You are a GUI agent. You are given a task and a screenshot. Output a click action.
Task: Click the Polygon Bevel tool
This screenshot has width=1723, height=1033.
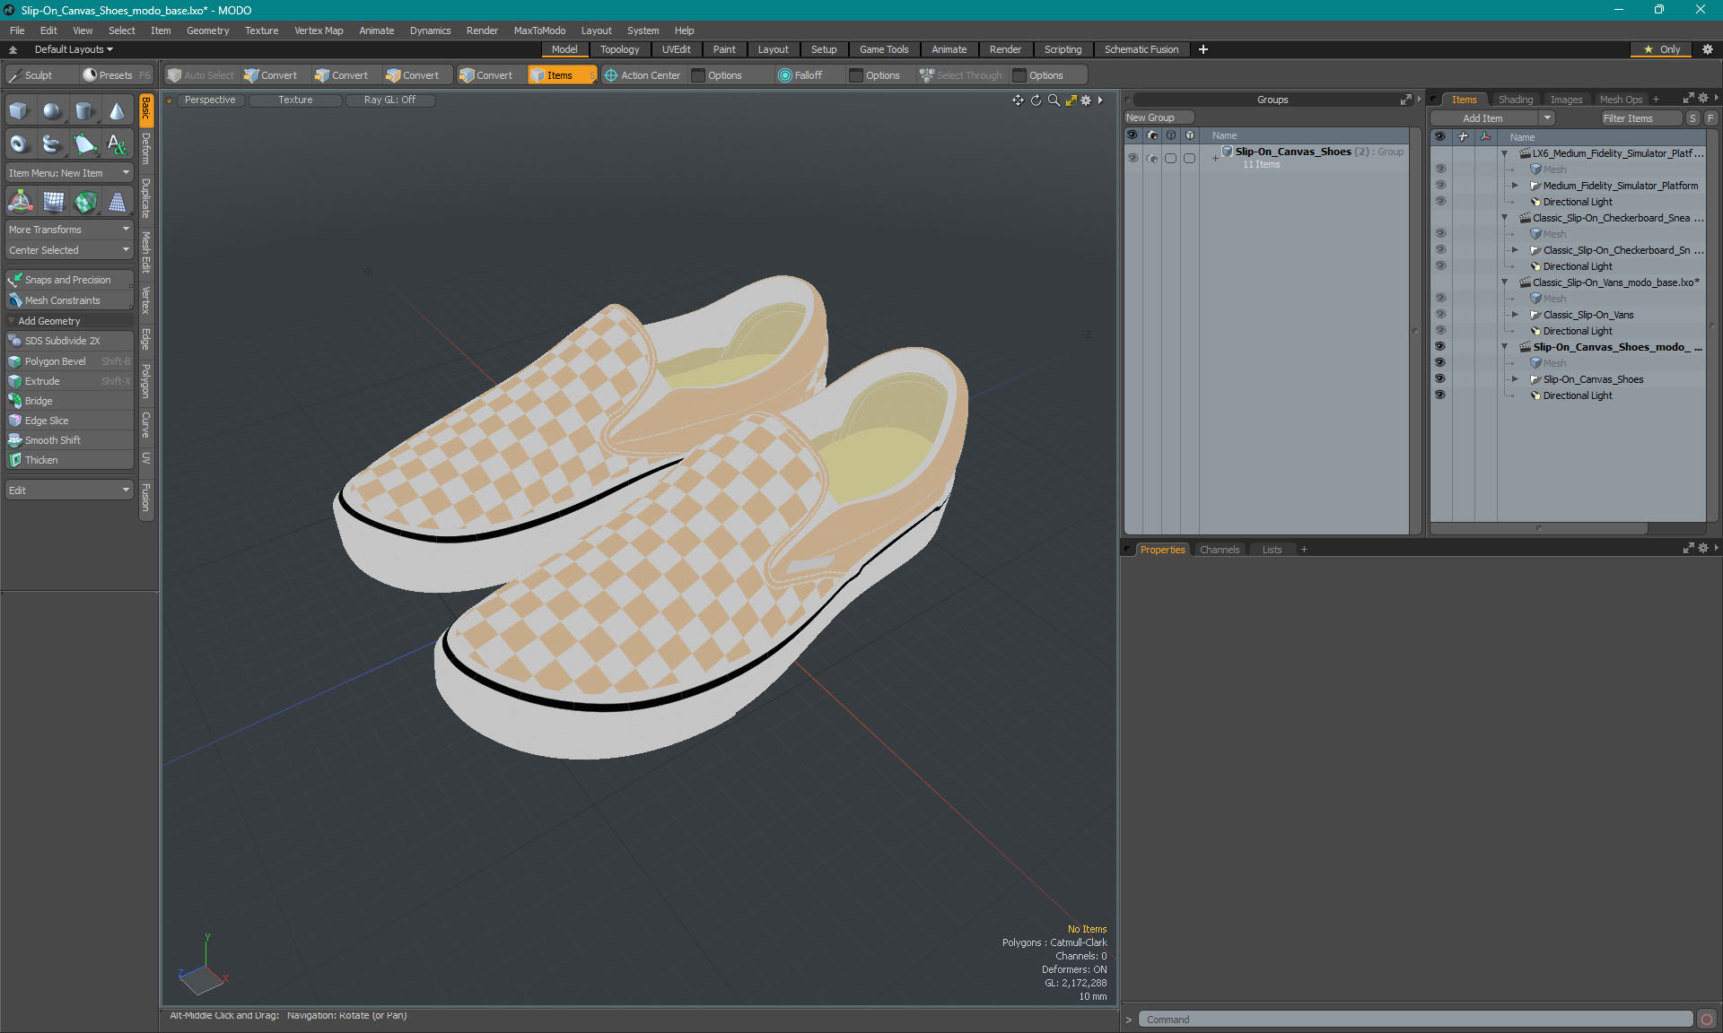click(69, 361)
